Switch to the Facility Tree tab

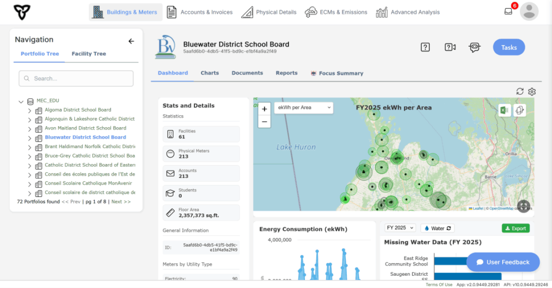click(x=88, y=54)
